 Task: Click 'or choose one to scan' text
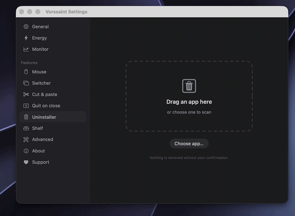point(189,112)
